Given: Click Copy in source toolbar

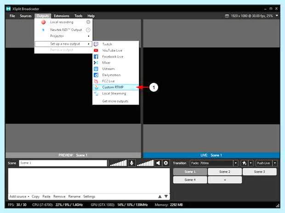Looking at the screenshot, I should click(x=35, y=196).
